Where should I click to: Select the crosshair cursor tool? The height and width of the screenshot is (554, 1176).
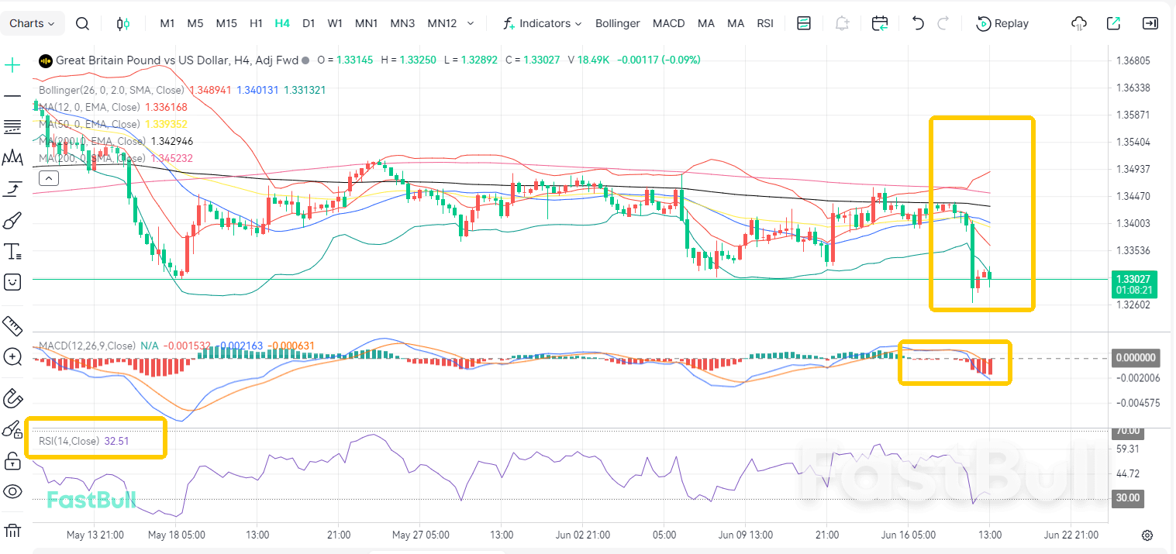tap(12, 65)
